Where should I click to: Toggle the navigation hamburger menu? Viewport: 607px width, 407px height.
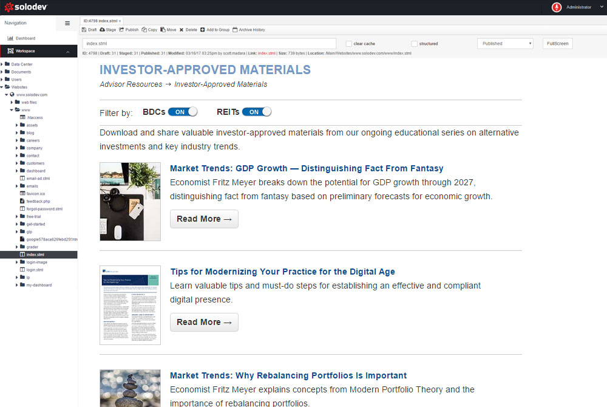[67, 23]
